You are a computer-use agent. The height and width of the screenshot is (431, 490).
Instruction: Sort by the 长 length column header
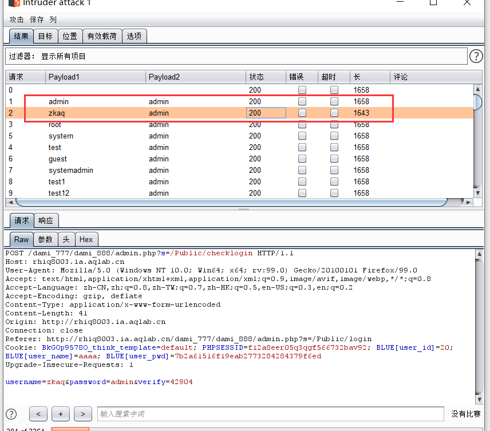pyautogui.click(x=370, y=77)
